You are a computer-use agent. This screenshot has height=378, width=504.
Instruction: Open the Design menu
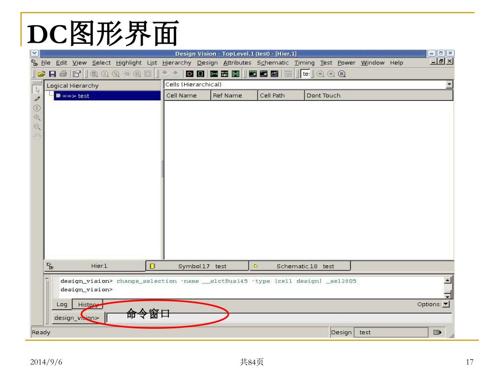[x=207, y=63]
